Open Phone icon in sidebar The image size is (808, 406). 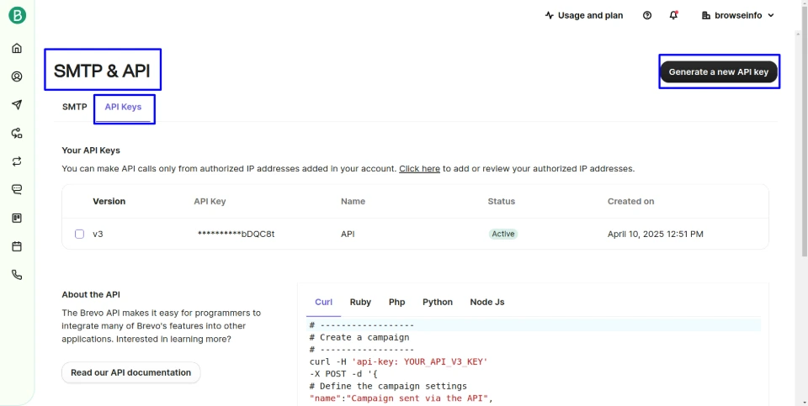click(17, 275)
